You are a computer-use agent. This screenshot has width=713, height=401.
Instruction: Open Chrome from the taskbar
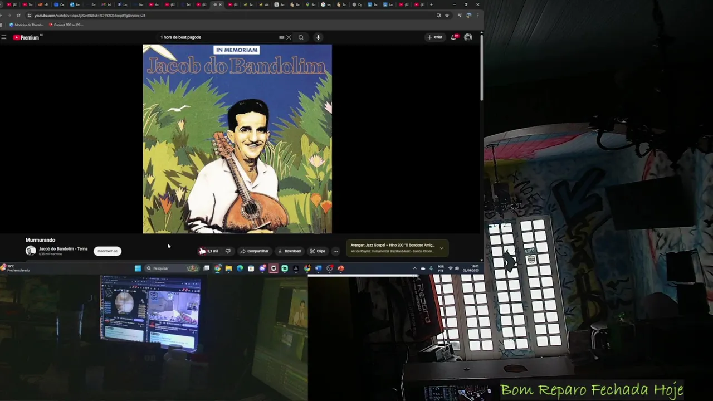(217, 268)
